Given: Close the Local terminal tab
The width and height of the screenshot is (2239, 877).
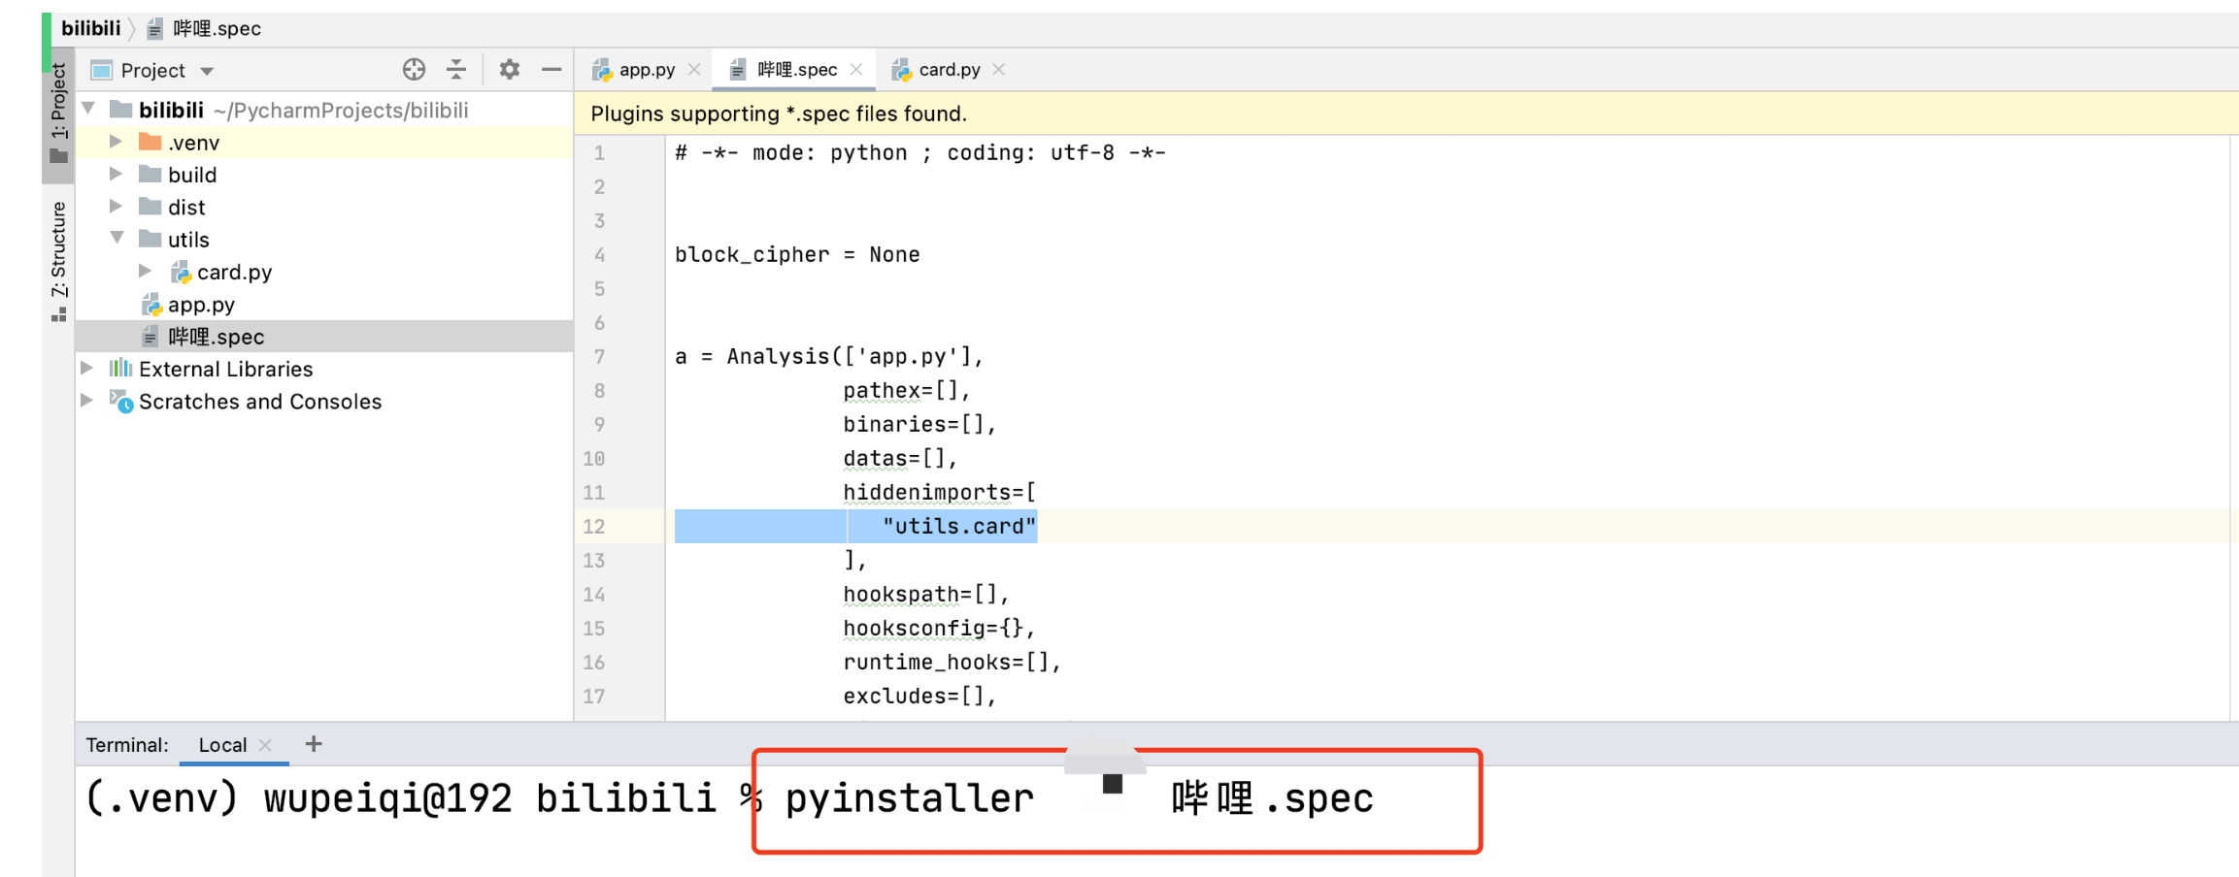Looking at the screenshot, I should click(265, 744).
